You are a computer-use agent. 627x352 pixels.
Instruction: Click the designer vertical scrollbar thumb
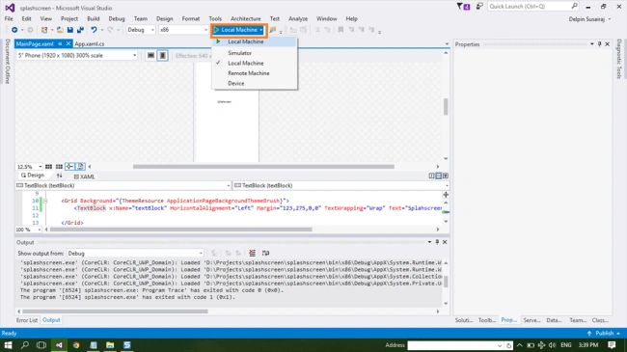click(446, 107)
